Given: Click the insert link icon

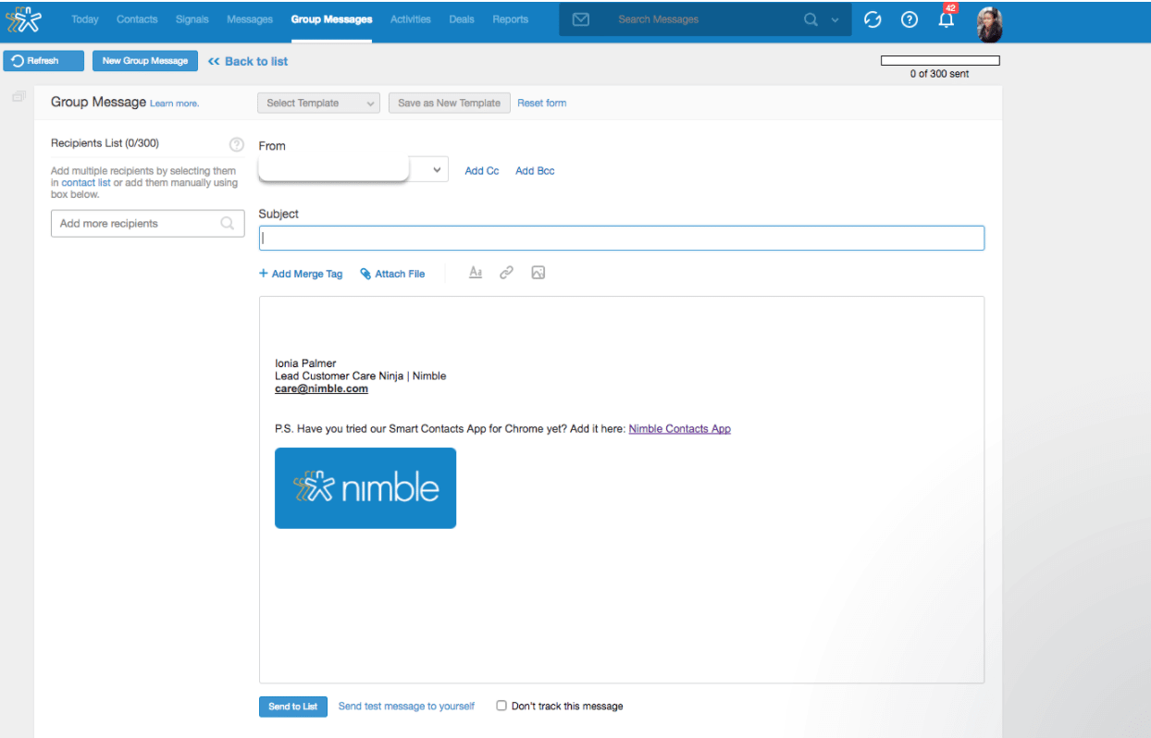Looking at the screenshot, I should 506,273.
